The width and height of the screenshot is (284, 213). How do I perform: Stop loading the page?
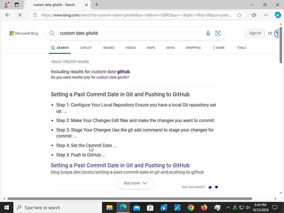pyautogui.click(x=20, y=15)
